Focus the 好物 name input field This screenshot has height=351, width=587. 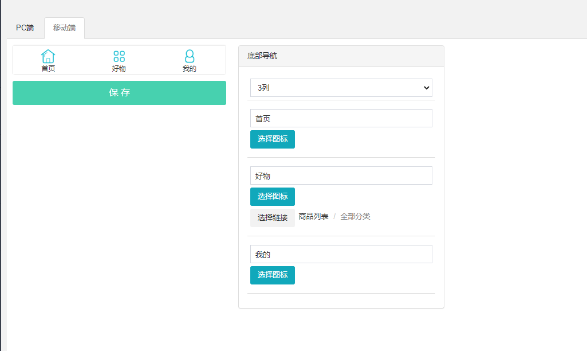click(341, 175)
